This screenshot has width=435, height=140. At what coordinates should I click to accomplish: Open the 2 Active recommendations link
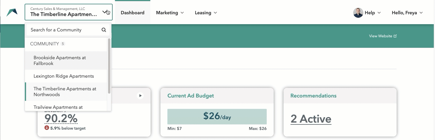click(x=311, y=119)
